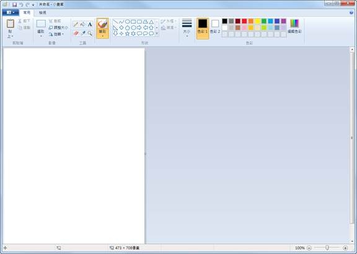Click the '473 × 708' canvas size text
Screen dimensions: 357x254
[127, 248]
